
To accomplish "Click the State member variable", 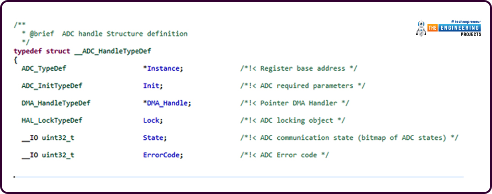I will [x=155, y=137].
